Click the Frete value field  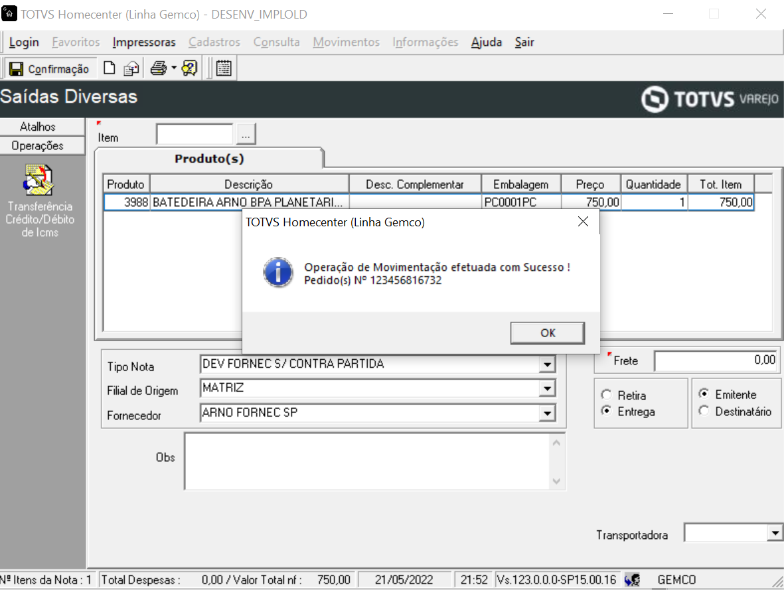coord(716,360)
